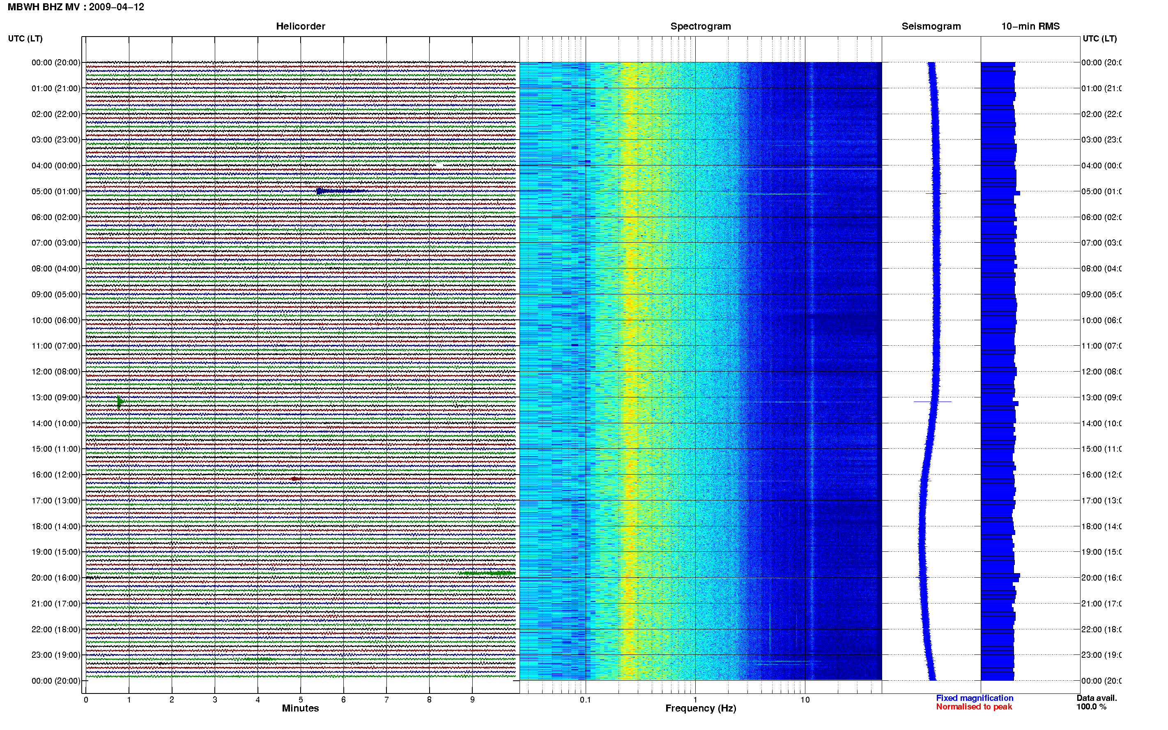This screenshot has height=730, width=1168.
Task: Select helicorder row label '18:00 (14:00)'
Action: click(x=56, y=526)
